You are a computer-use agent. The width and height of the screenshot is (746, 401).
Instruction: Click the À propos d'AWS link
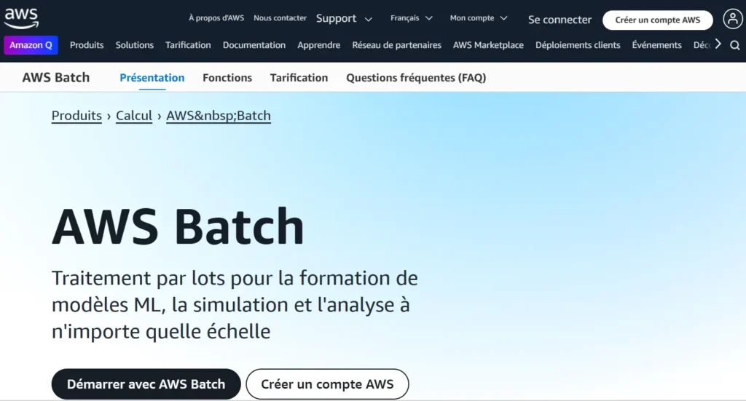pos(216,18)
